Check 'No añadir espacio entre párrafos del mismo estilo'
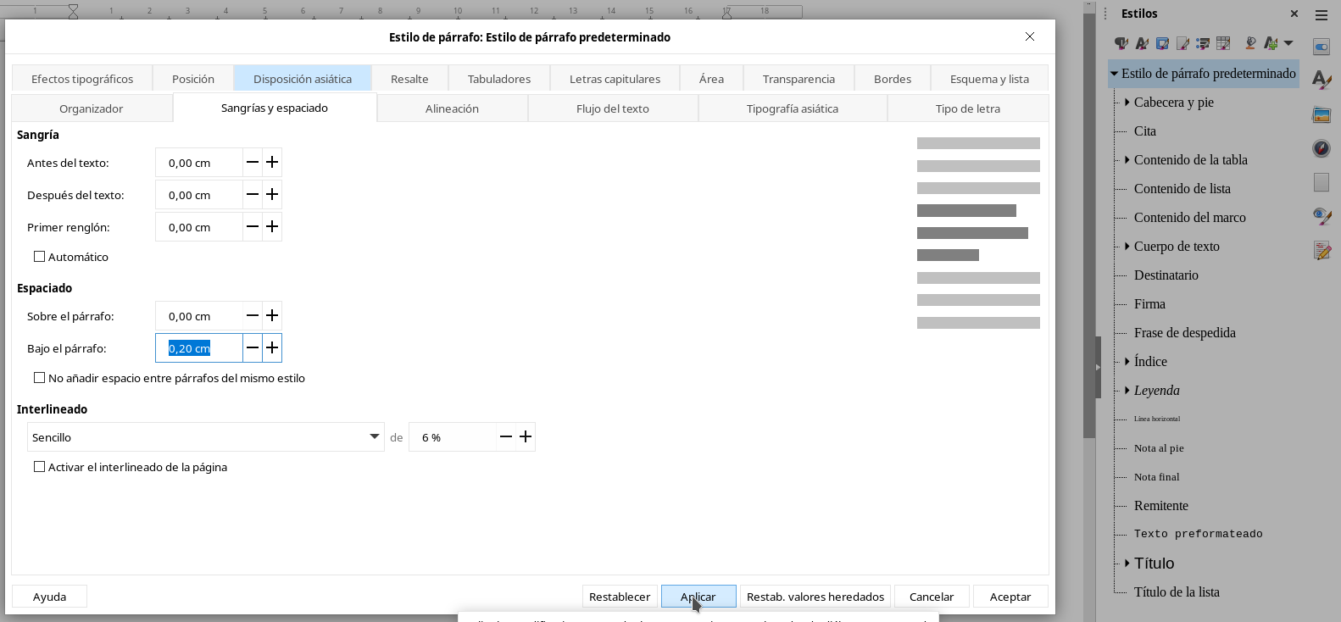Viewport: 1341px width, 622px height. pos(39,378)
